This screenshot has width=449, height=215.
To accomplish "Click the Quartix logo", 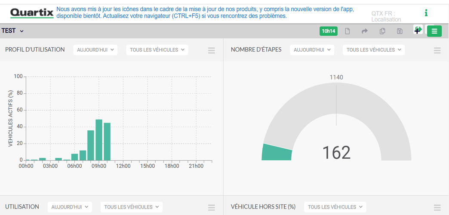I will pos(32,13).
